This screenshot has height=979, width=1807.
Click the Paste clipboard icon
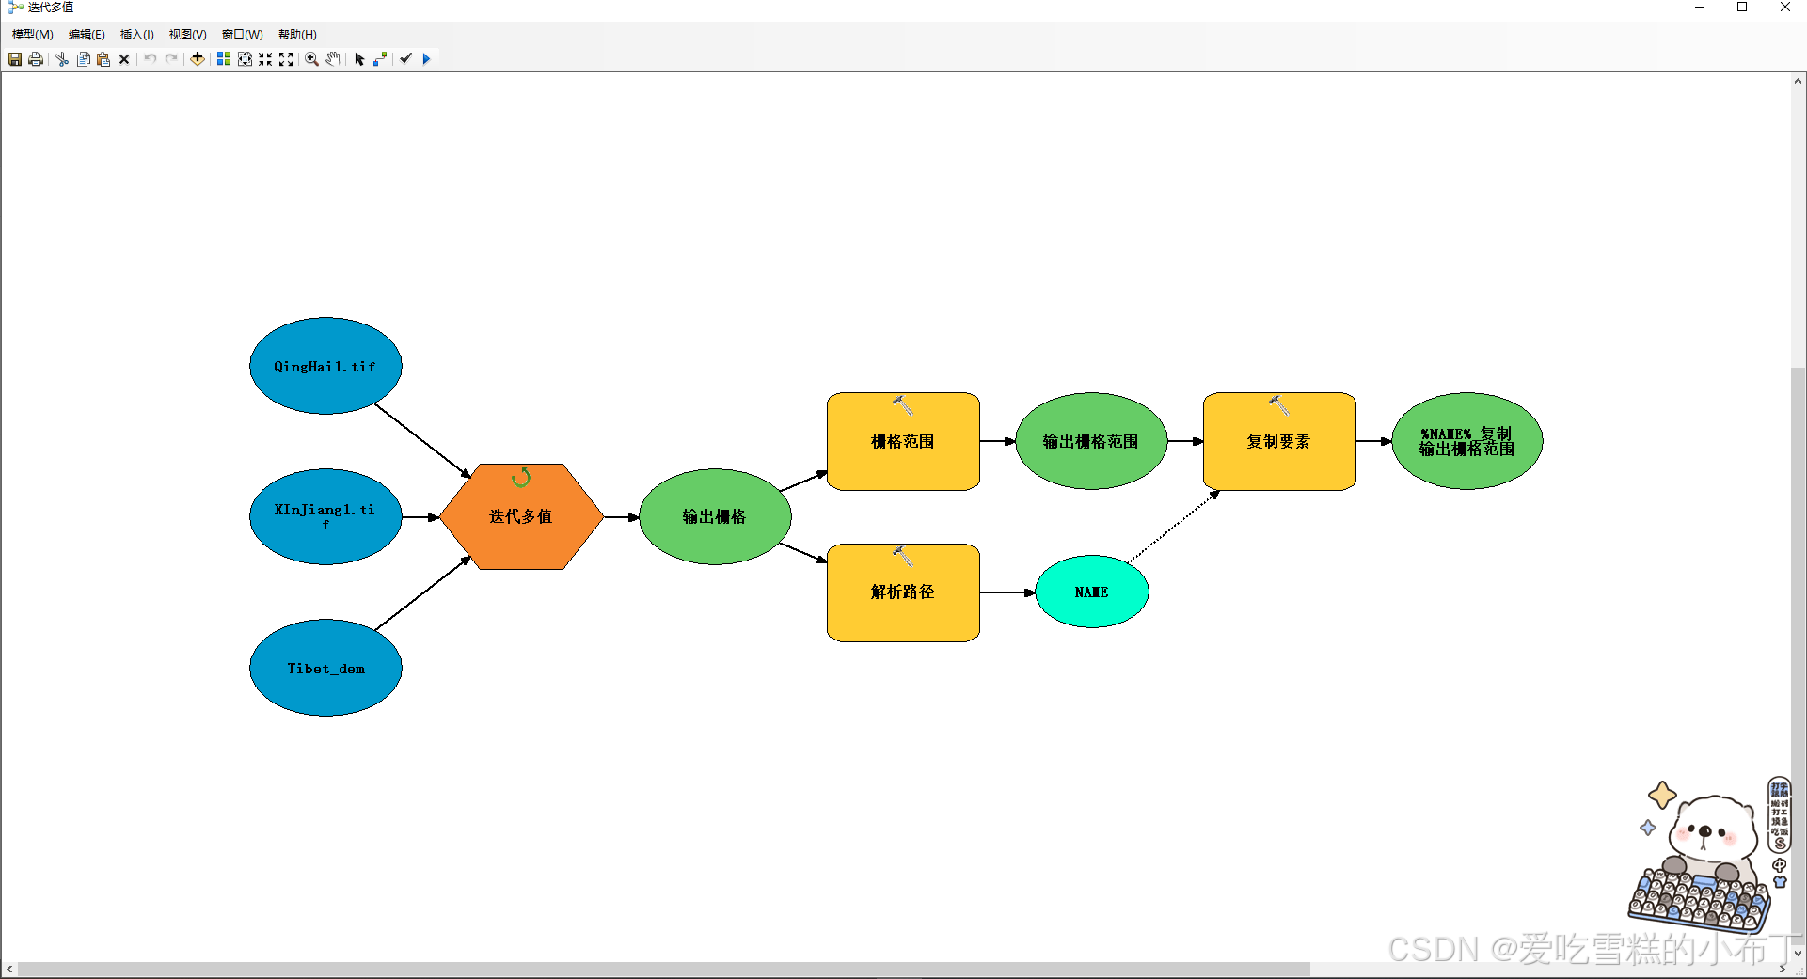pyautogui.click(x=103, y=59)
